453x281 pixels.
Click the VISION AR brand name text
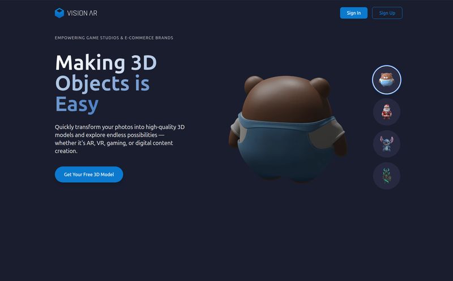pyautogui.click(x=82, y=13)
